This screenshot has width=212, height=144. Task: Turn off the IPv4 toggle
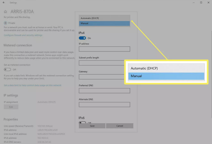pos(82,38)
